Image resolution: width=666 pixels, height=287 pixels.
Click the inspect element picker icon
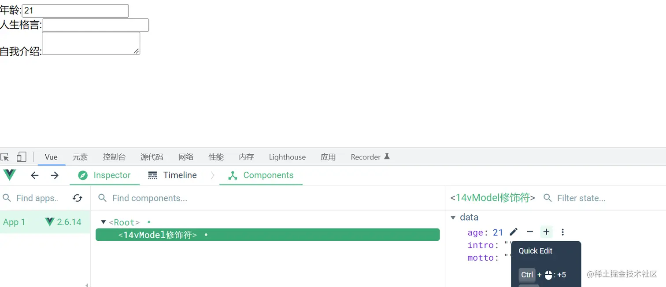[x=5, y=157]
